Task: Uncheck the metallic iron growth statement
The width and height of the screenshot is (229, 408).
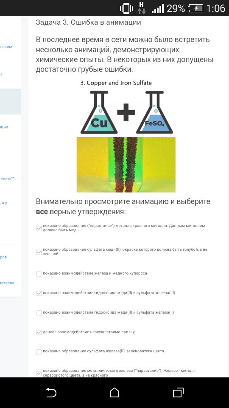Action: (x=39, y=374)
